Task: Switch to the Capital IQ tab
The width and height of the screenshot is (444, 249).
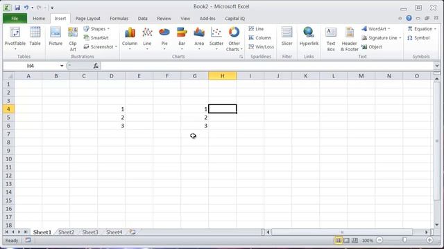Action: [234, 19]
